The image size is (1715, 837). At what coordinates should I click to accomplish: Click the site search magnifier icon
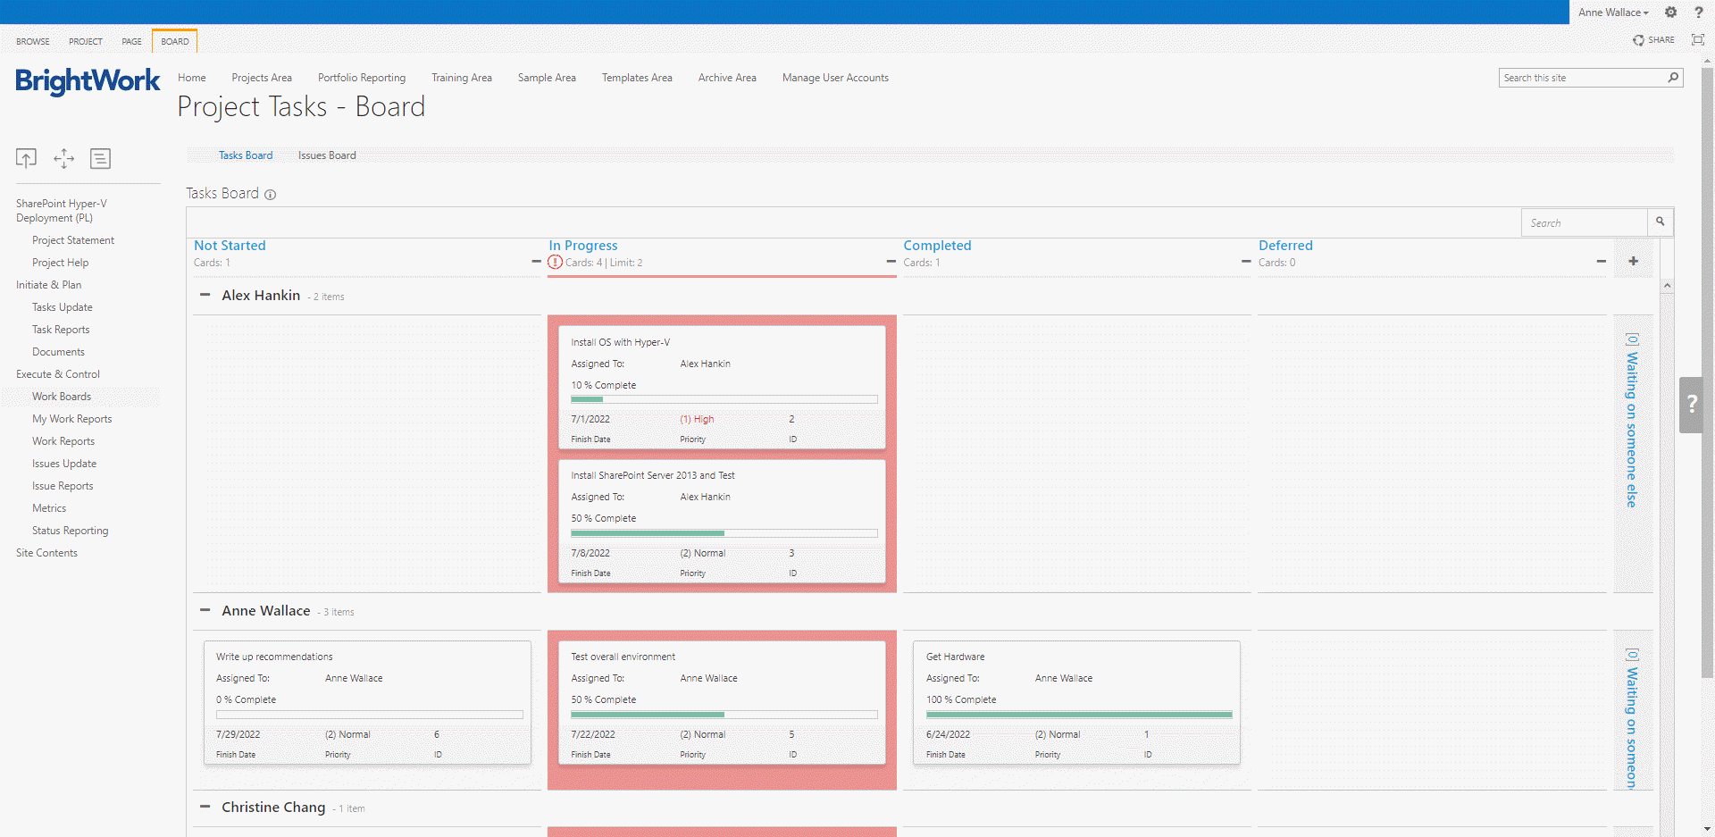coord(1673,78)
